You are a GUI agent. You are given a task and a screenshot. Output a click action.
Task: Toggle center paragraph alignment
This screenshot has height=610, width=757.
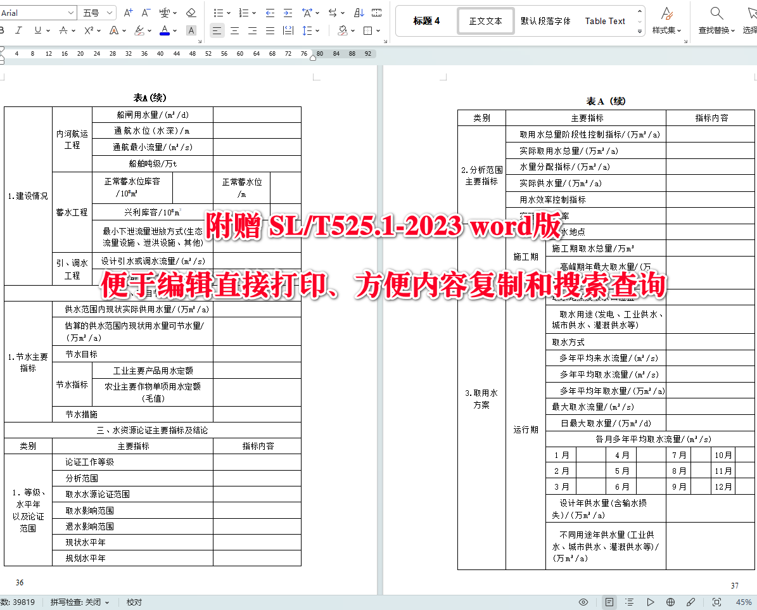[234, 30]
